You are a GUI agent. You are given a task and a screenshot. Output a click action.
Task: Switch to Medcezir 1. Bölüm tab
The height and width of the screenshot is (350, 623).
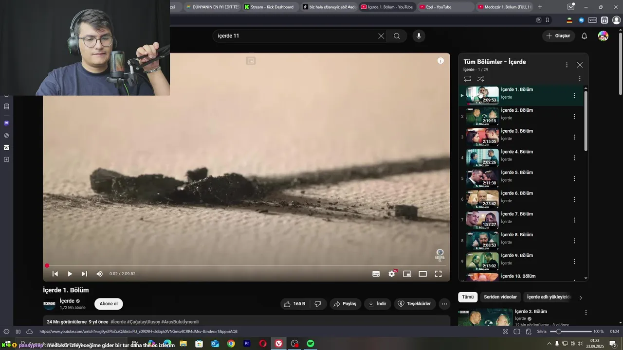coord(504,7)
